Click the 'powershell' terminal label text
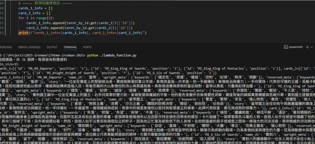The width and height of the screenshot is (315, 144). (296, 47)
